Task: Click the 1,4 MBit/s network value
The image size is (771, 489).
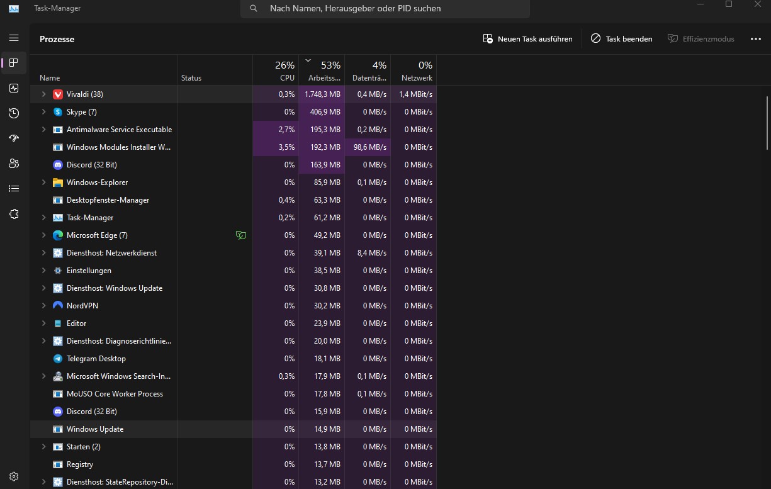Action: [415, 94]
